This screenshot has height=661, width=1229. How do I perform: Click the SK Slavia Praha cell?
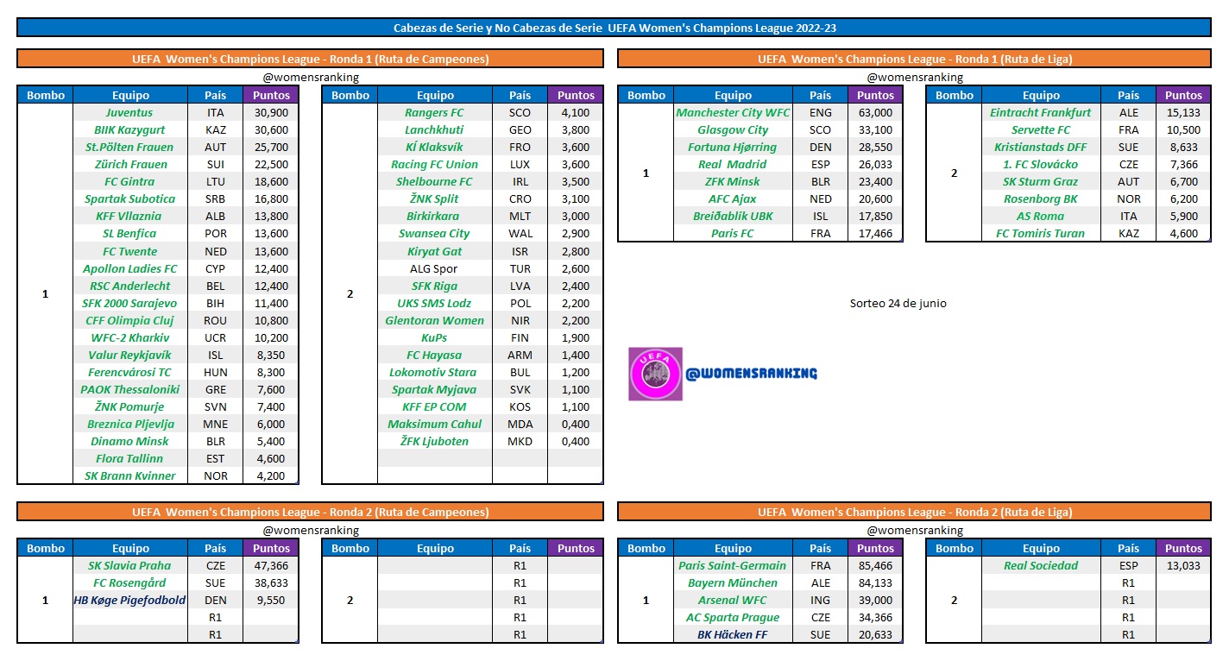(130, 565)
